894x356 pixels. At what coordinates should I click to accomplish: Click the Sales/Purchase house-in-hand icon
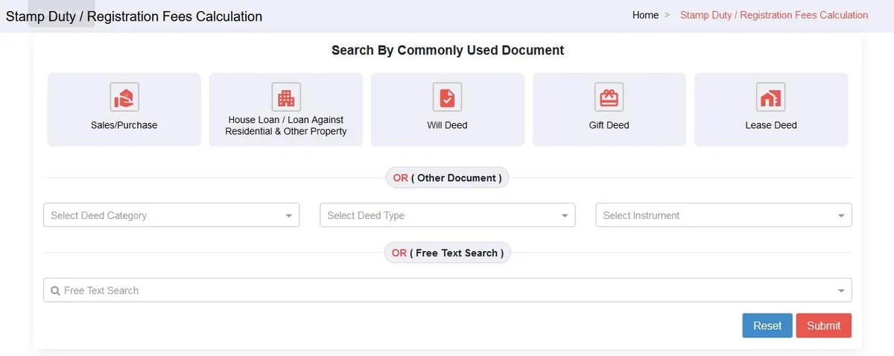pos(124,97)
